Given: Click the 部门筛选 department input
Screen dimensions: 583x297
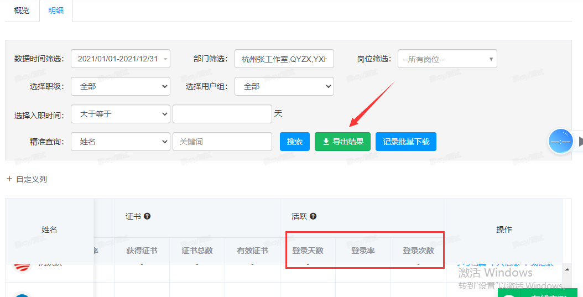Looking at the screenshot, I should pos(284,59).
